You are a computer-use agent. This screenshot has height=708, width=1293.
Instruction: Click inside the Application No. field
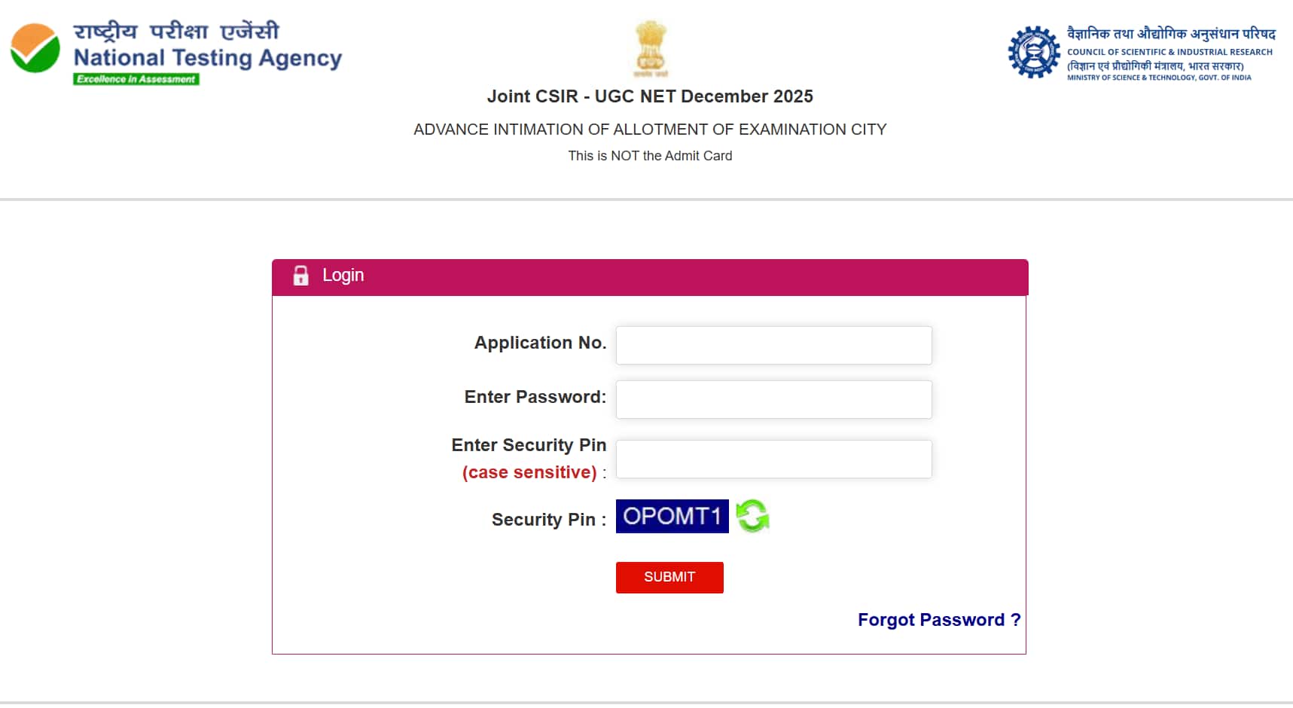773,345
